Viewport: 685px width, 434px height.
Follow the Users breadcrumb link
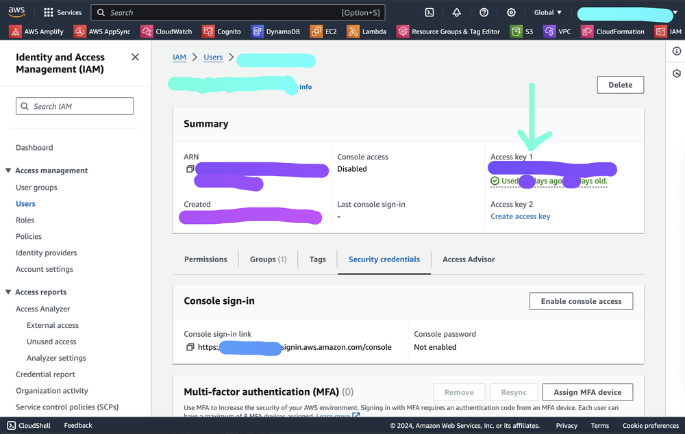213,58
